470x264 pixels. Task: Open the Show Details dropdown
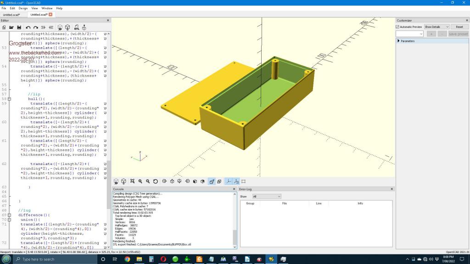pyautogui.click(x=436, y=27)
